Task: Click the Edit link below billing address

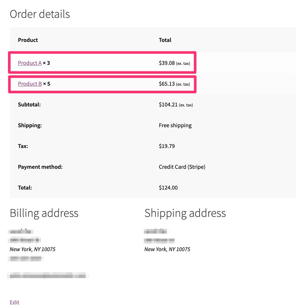Action: click(x=14, y=302)
